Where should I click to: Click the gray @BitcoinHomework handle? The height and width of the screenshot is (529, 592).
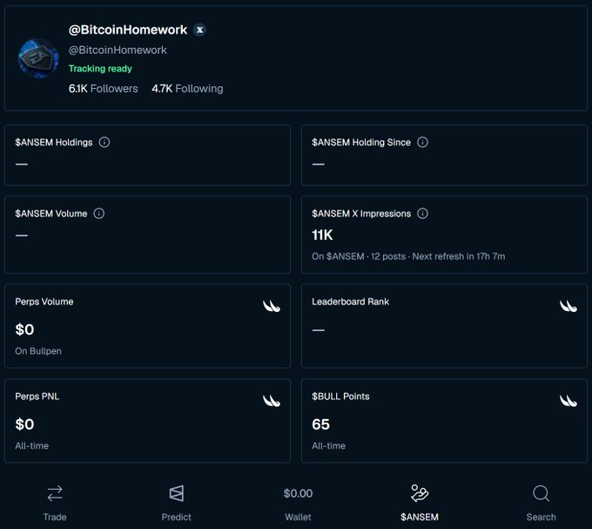pyautogui.click(x=118, y=50)
